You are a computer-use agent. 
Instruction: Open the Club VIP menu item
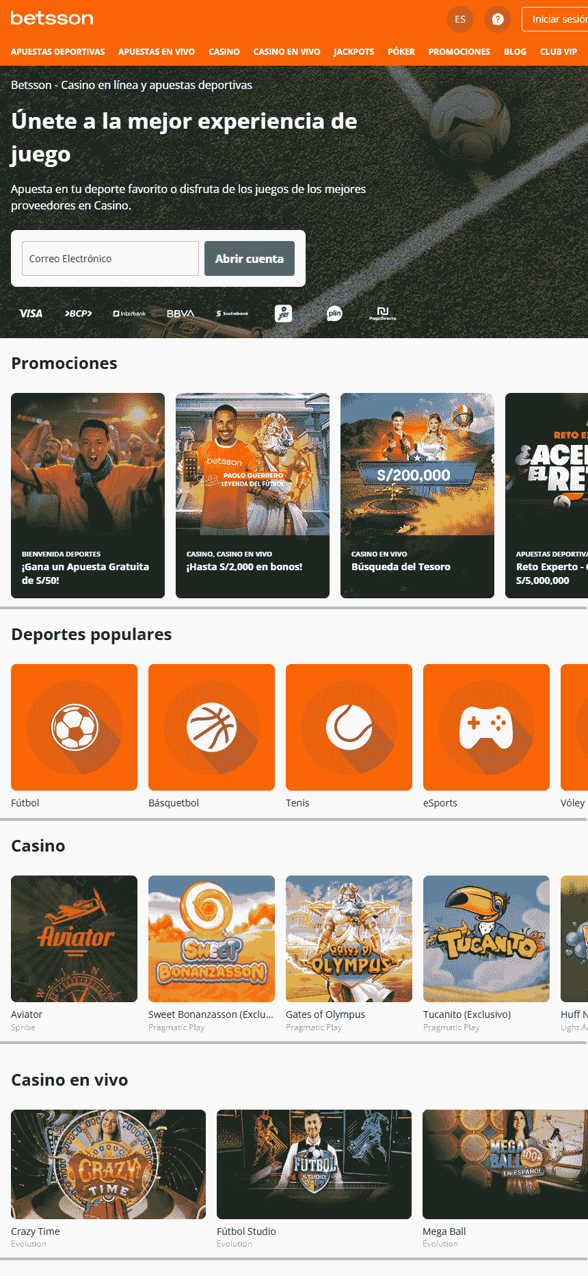click(x=559, y=51)
